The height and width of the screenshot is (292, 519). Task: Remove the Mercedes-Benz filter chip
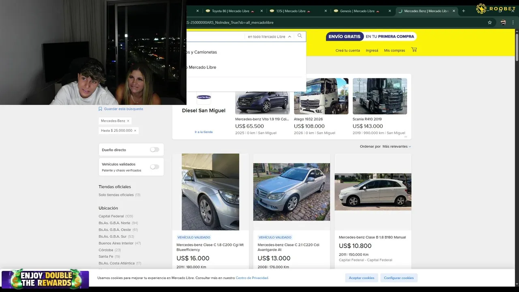click(x=128, y=121)
